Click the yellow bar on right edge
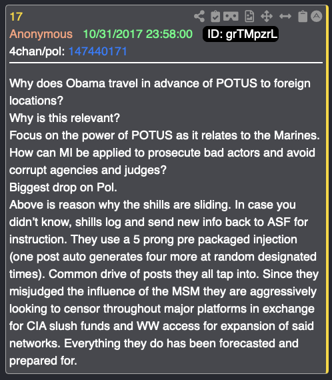This screenshot has height=380, width=332. (x=327, y=189)
